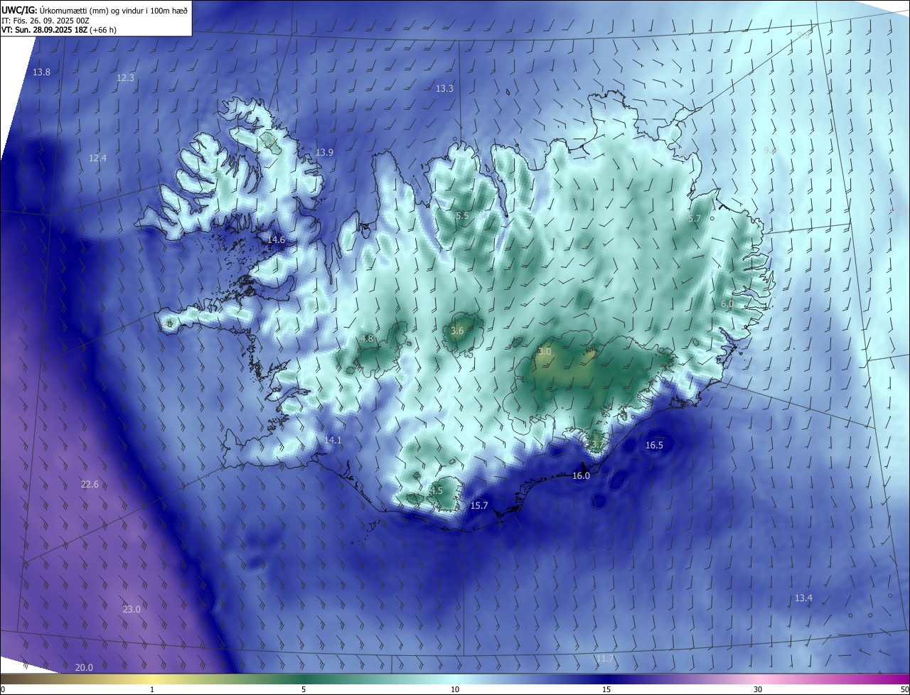Screen dimensions: 910x695
Task: Click the 16.5 value label
Action: pyautogui.click(x=654, y=445)
